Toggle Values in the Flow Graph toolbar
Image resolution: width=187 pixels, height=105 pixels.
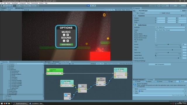click(98, 64)
